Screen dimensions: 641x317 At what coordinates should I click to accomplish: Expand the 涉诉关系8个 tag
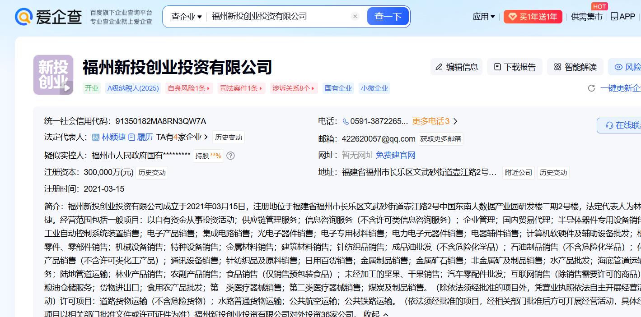click(294, 88)
